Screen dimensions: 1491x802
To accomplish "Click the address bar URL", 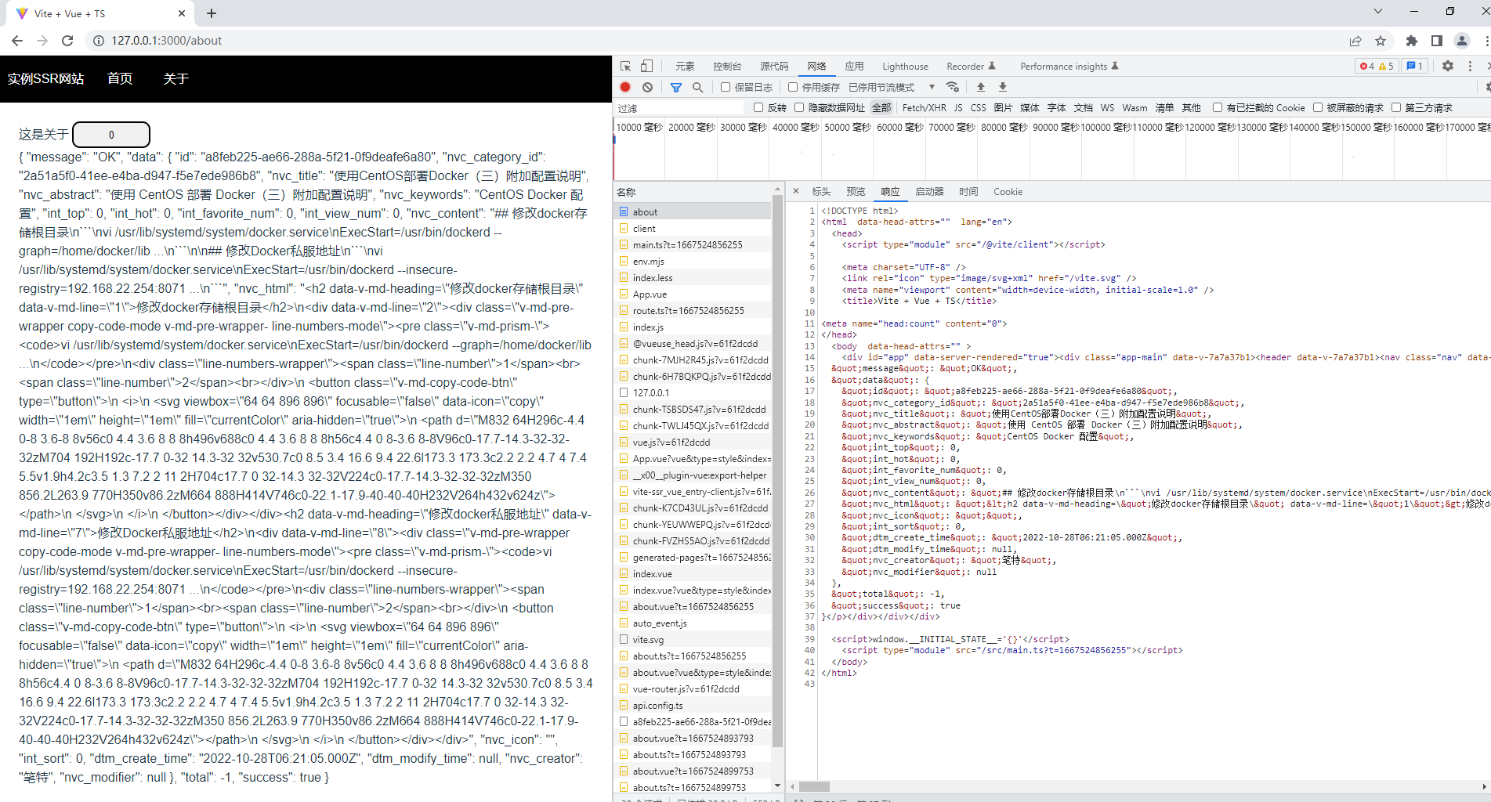I will (x=166, y=41).
